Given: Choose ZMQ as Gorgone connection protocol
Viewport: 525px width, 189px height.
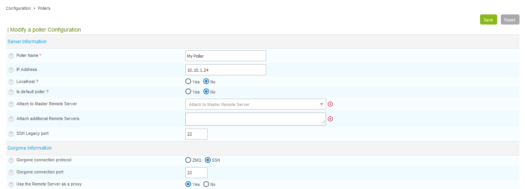Looking at the screenshot, I should click(x=188, y=160).
